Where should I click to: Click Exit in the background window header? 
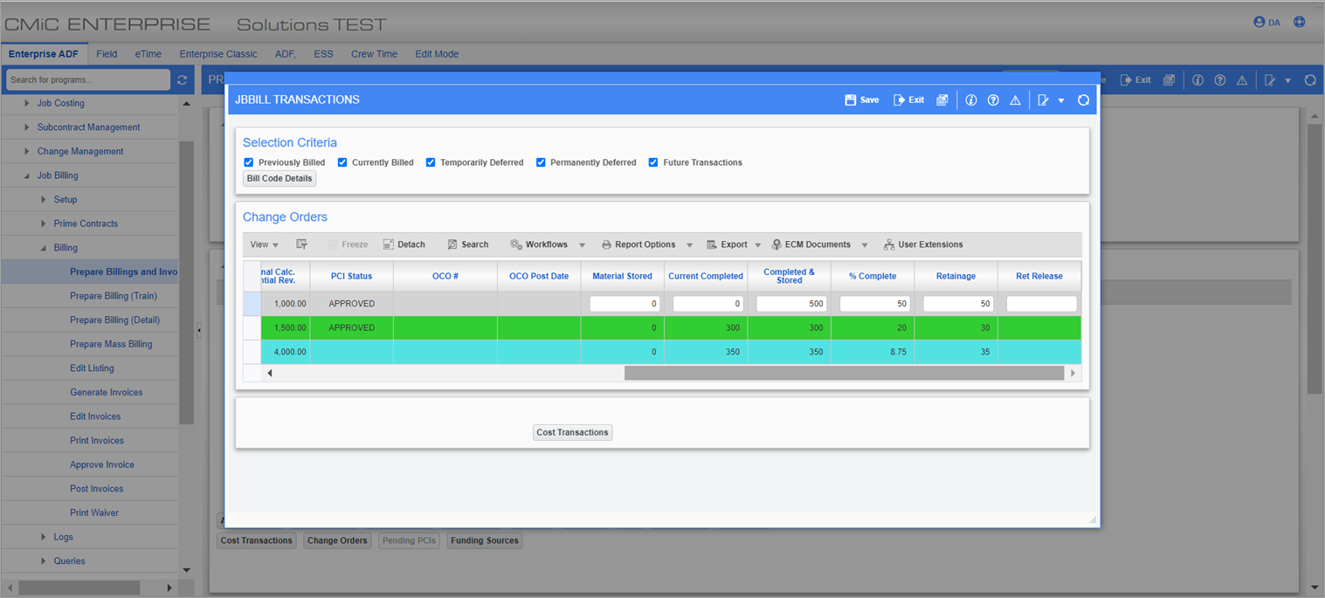click(x=1135, y=79)
